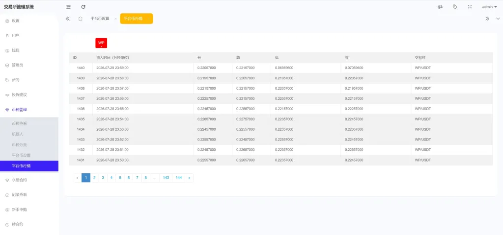
Task: Open the theme palette icon in the header
Action: click(x=440, y=7)
